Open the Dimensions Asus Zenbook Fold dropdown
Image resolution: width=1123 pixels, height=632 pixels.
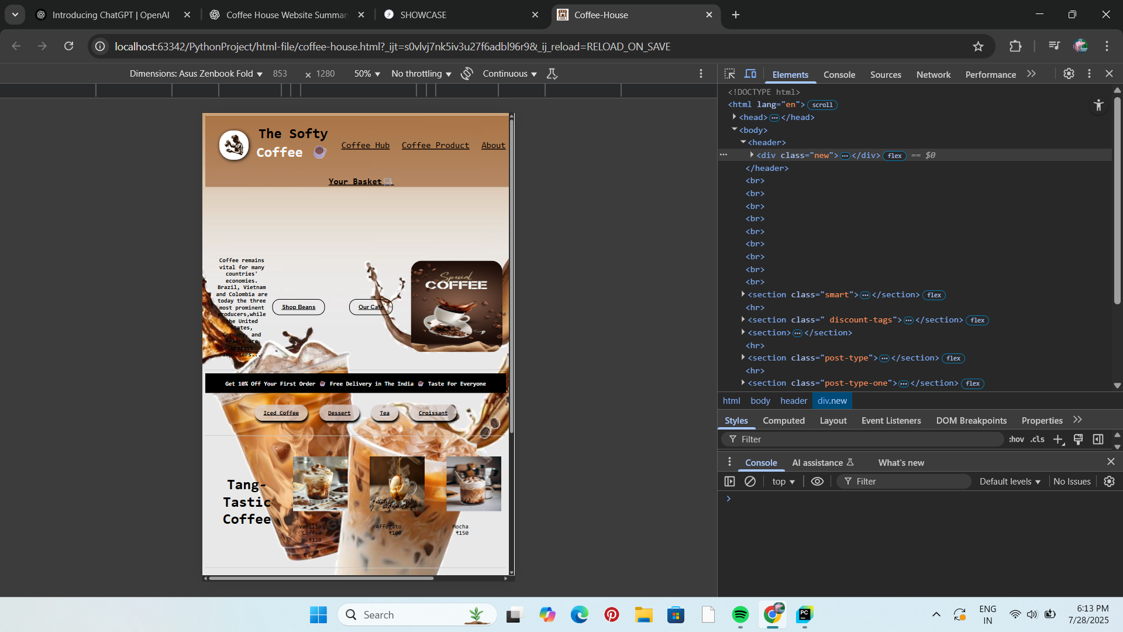pos(196,74)
